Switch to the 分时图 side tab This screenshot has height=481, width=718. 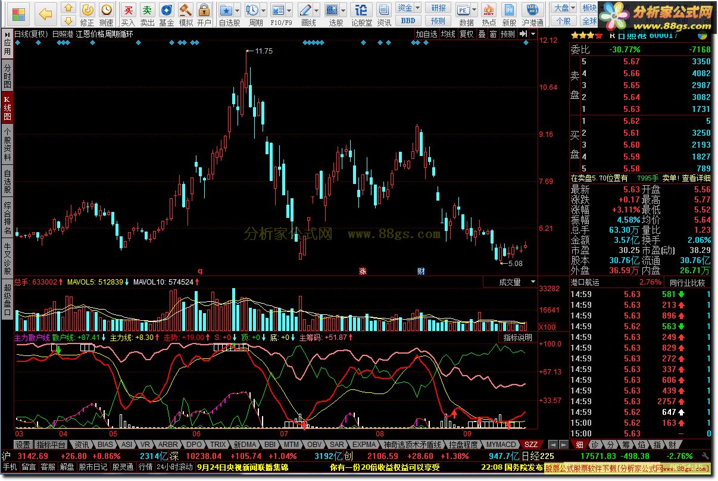7,77
